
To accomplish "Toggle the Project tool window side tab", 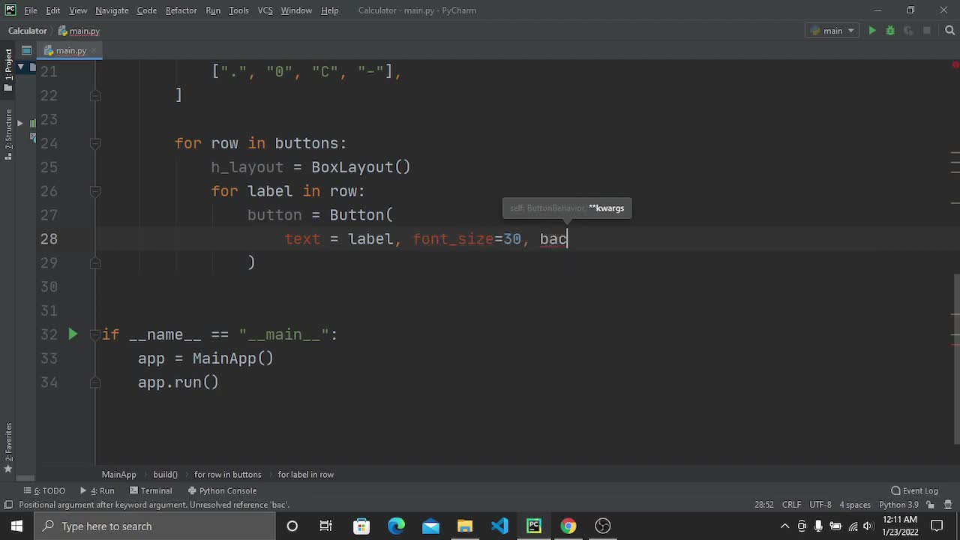I will coord(8,66).
